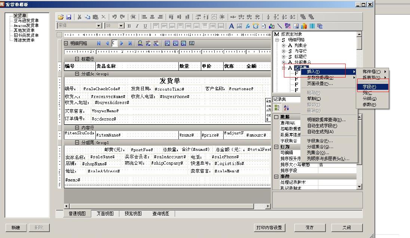Switch to 预览视图 tab
This screenshot has height=238, width=410.
pos(133,214)
